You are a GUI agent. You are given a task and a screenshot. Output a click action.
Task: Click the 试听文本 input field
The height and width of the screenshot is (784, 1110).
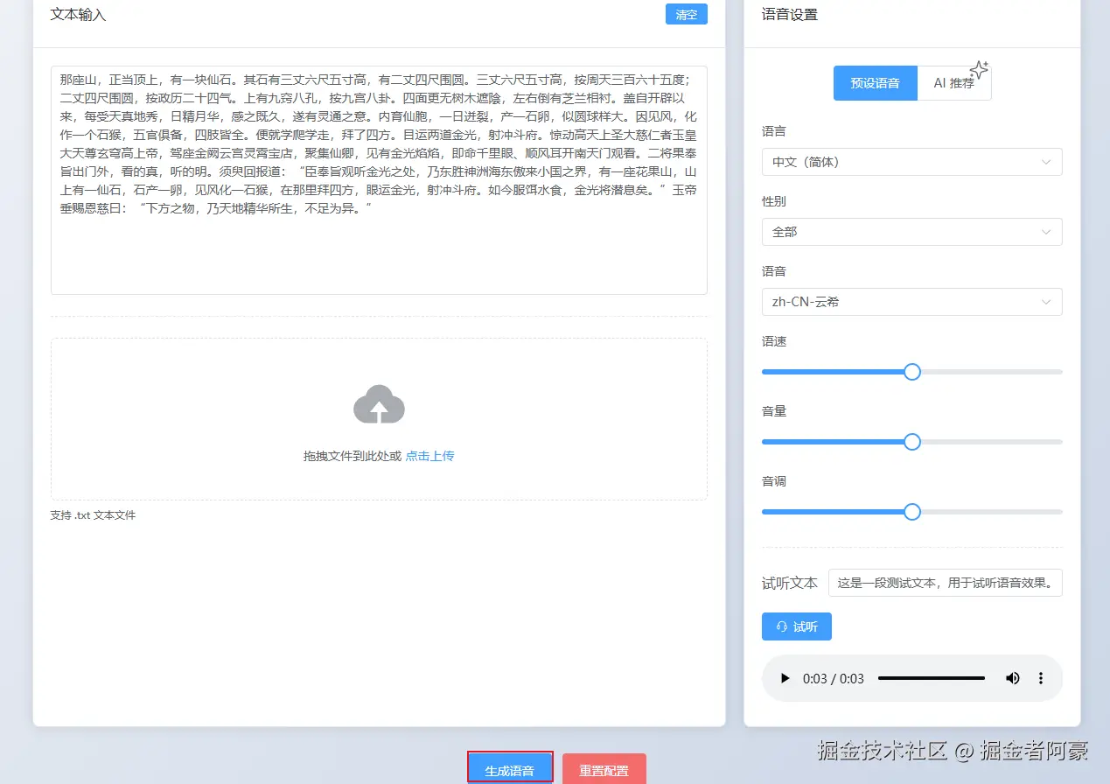coord(946,583)
